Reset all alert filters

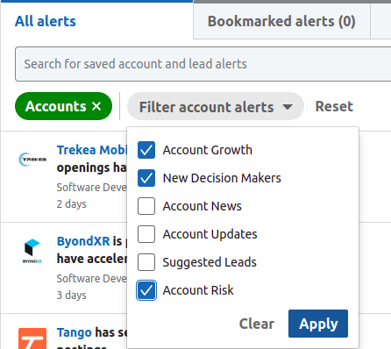334,106
